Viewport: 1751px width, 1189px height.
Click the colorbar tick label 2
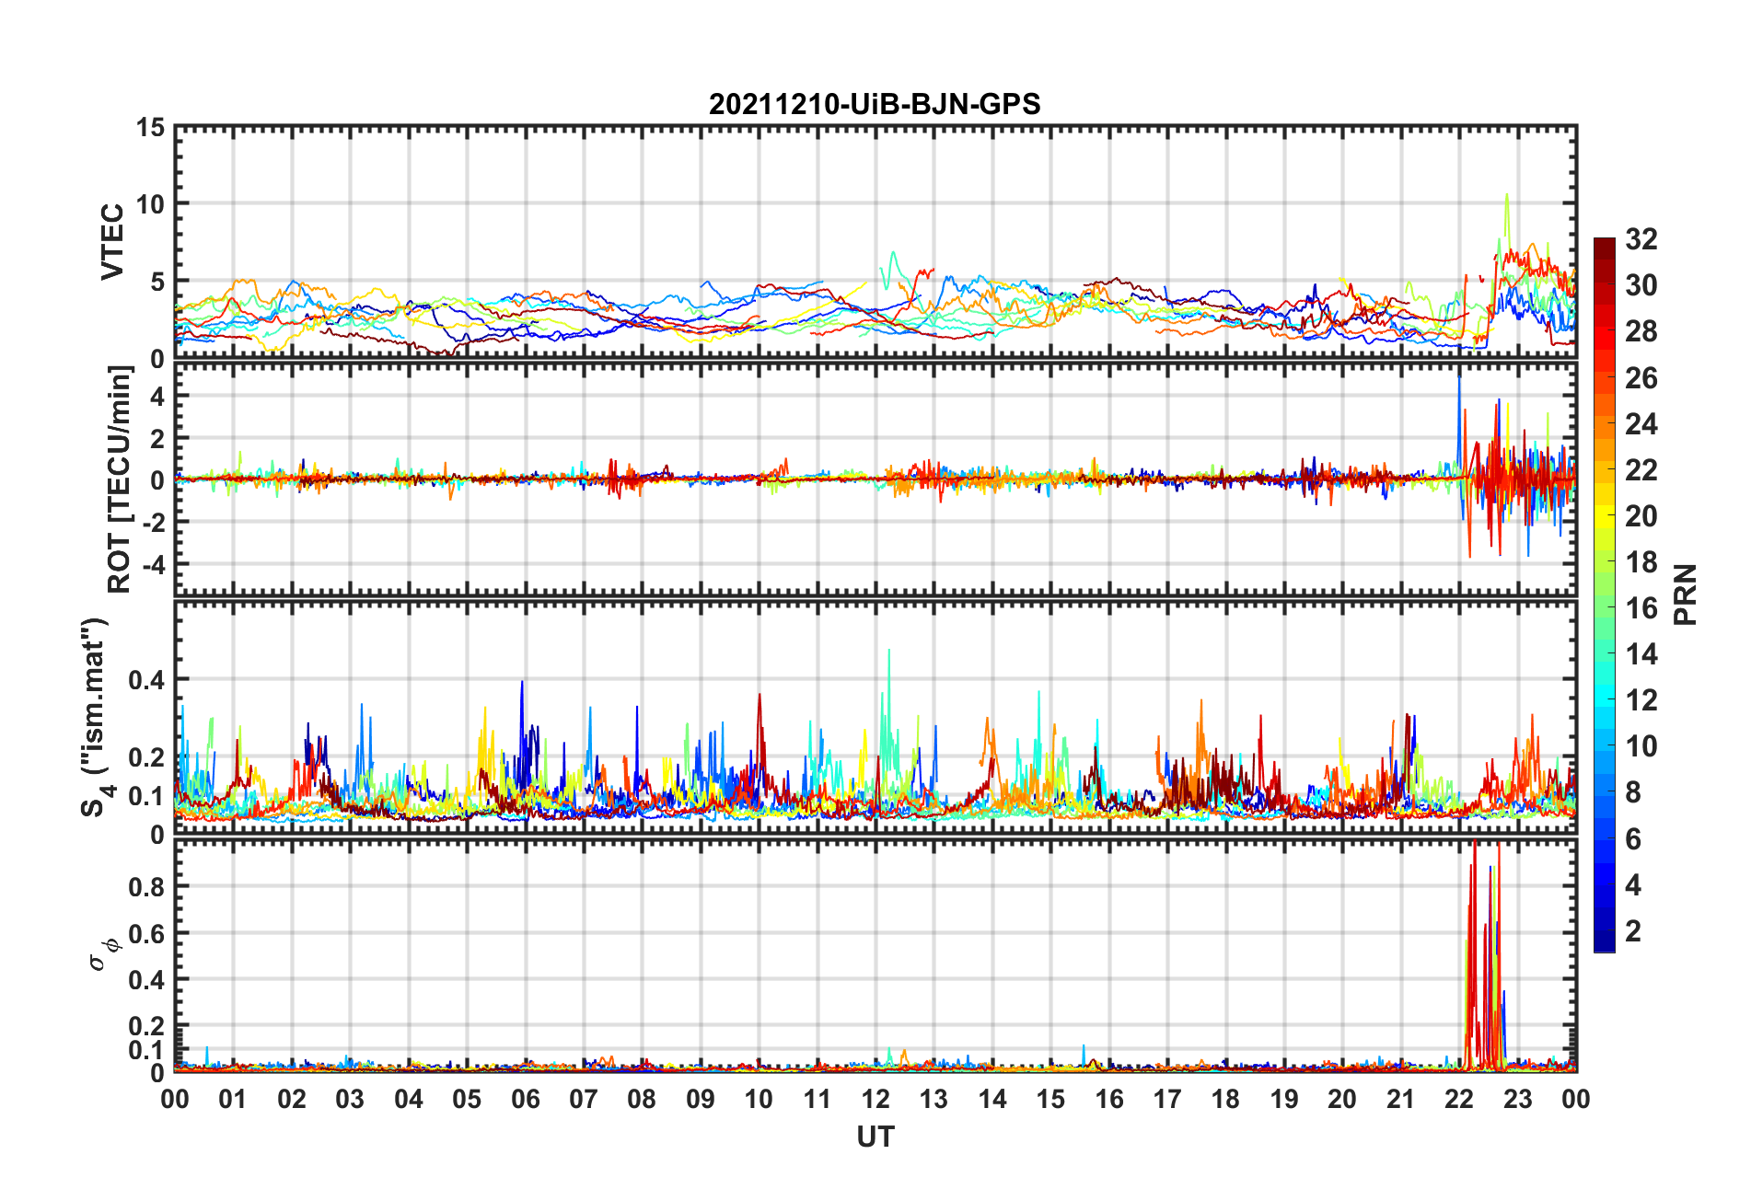(x=1633, y=931)
